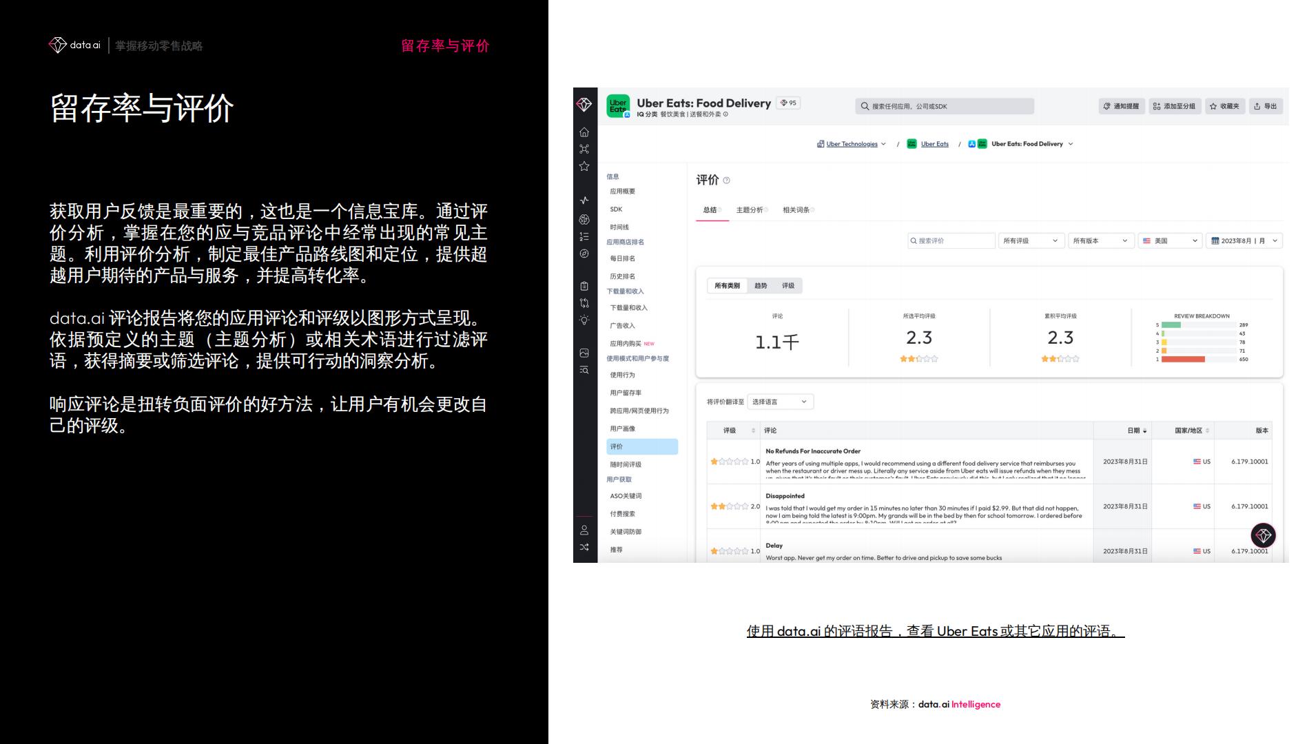Click the data.ai logo on the slide header
Viewport: 1298px width, 744px height.
click(74, 45)
